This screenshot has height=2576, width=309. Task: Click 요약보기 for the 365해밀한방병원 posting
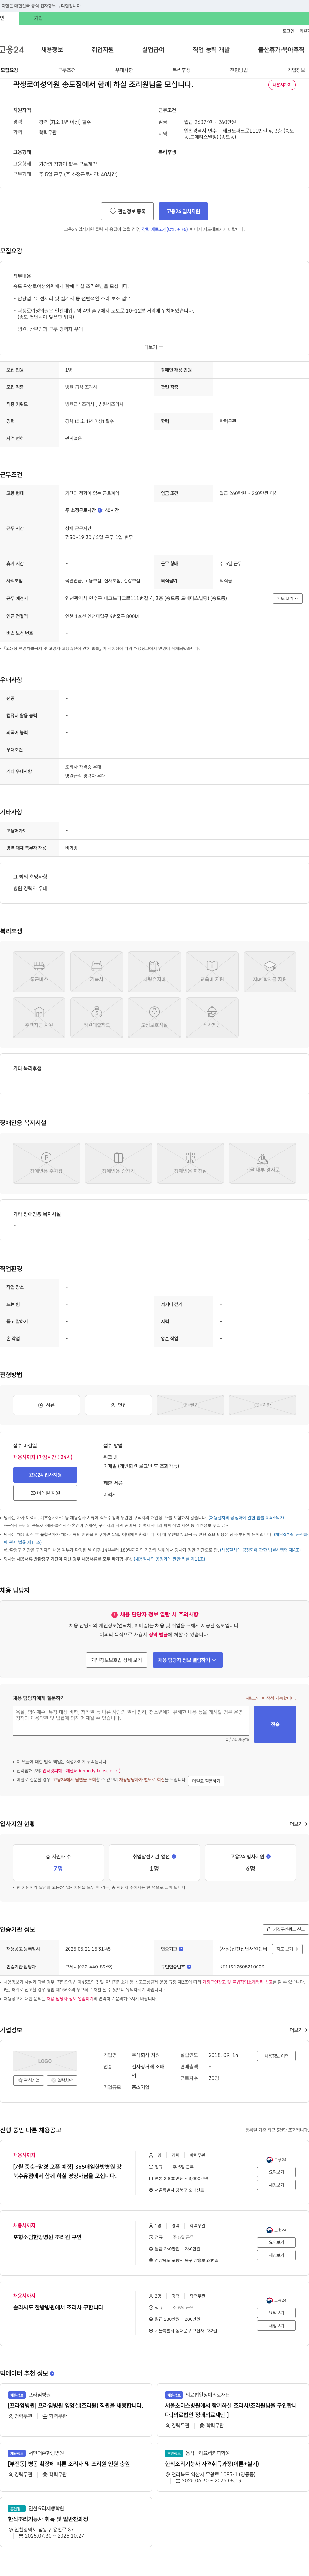(x=276, y=2172)
